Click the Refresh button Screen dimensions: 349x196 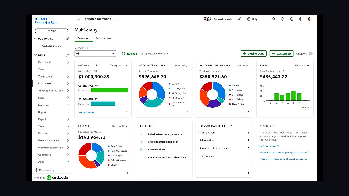point(129,53)
